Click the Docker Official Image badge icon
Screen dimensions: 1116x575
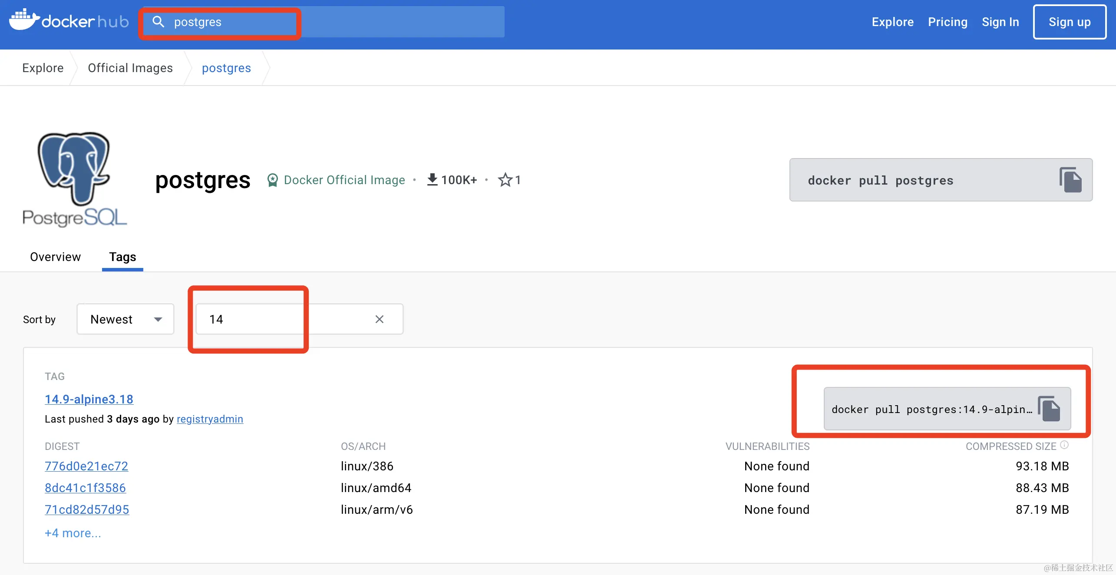[273, 180]
